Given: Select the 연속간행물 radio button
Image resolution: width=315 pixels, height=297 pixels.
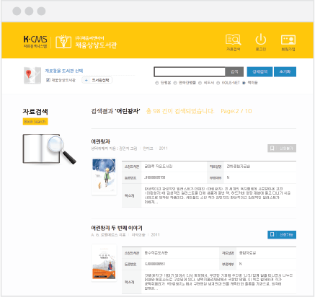Looking at the screenshot, I should (175, 83).
